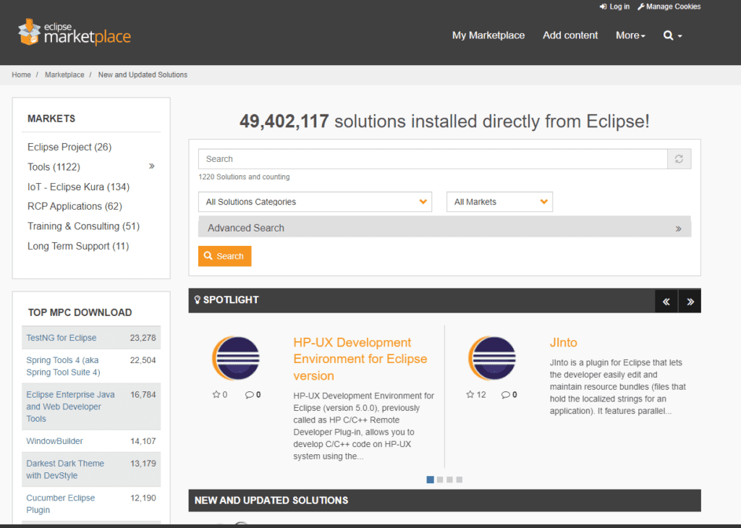Click '1220 Solutions and counting' text
Viewport: 741px width, 528px height.
click(244, 176)
